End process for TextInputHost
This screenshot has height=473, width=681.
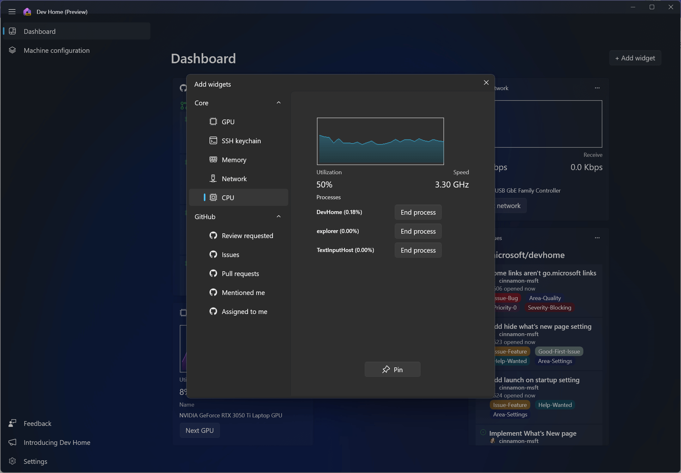click(x=418, y=250)
